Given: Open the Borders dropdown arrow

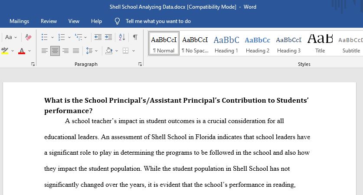Looking at the screenshot, I should pyautogui.click(x=134, y=51).
